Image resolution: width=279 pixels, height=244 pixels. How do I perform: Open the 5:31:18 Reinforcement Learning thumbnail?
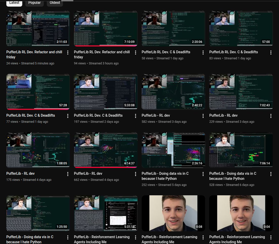106,213
